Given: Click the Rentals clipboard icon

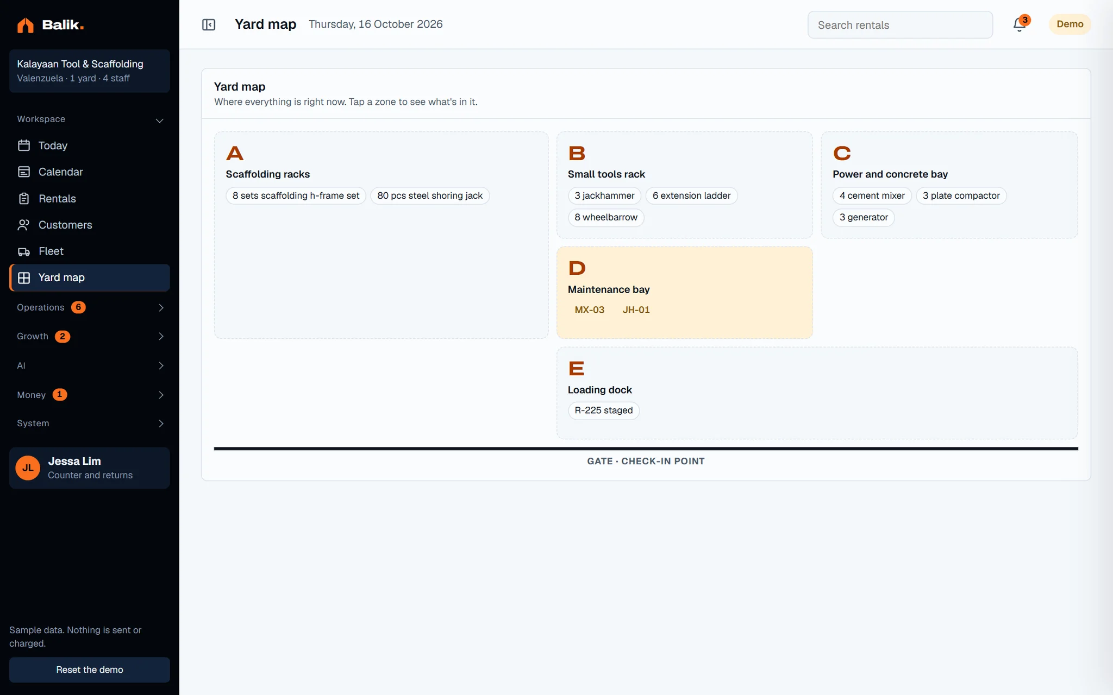Looking at the screenshot, I should (24, 199).
